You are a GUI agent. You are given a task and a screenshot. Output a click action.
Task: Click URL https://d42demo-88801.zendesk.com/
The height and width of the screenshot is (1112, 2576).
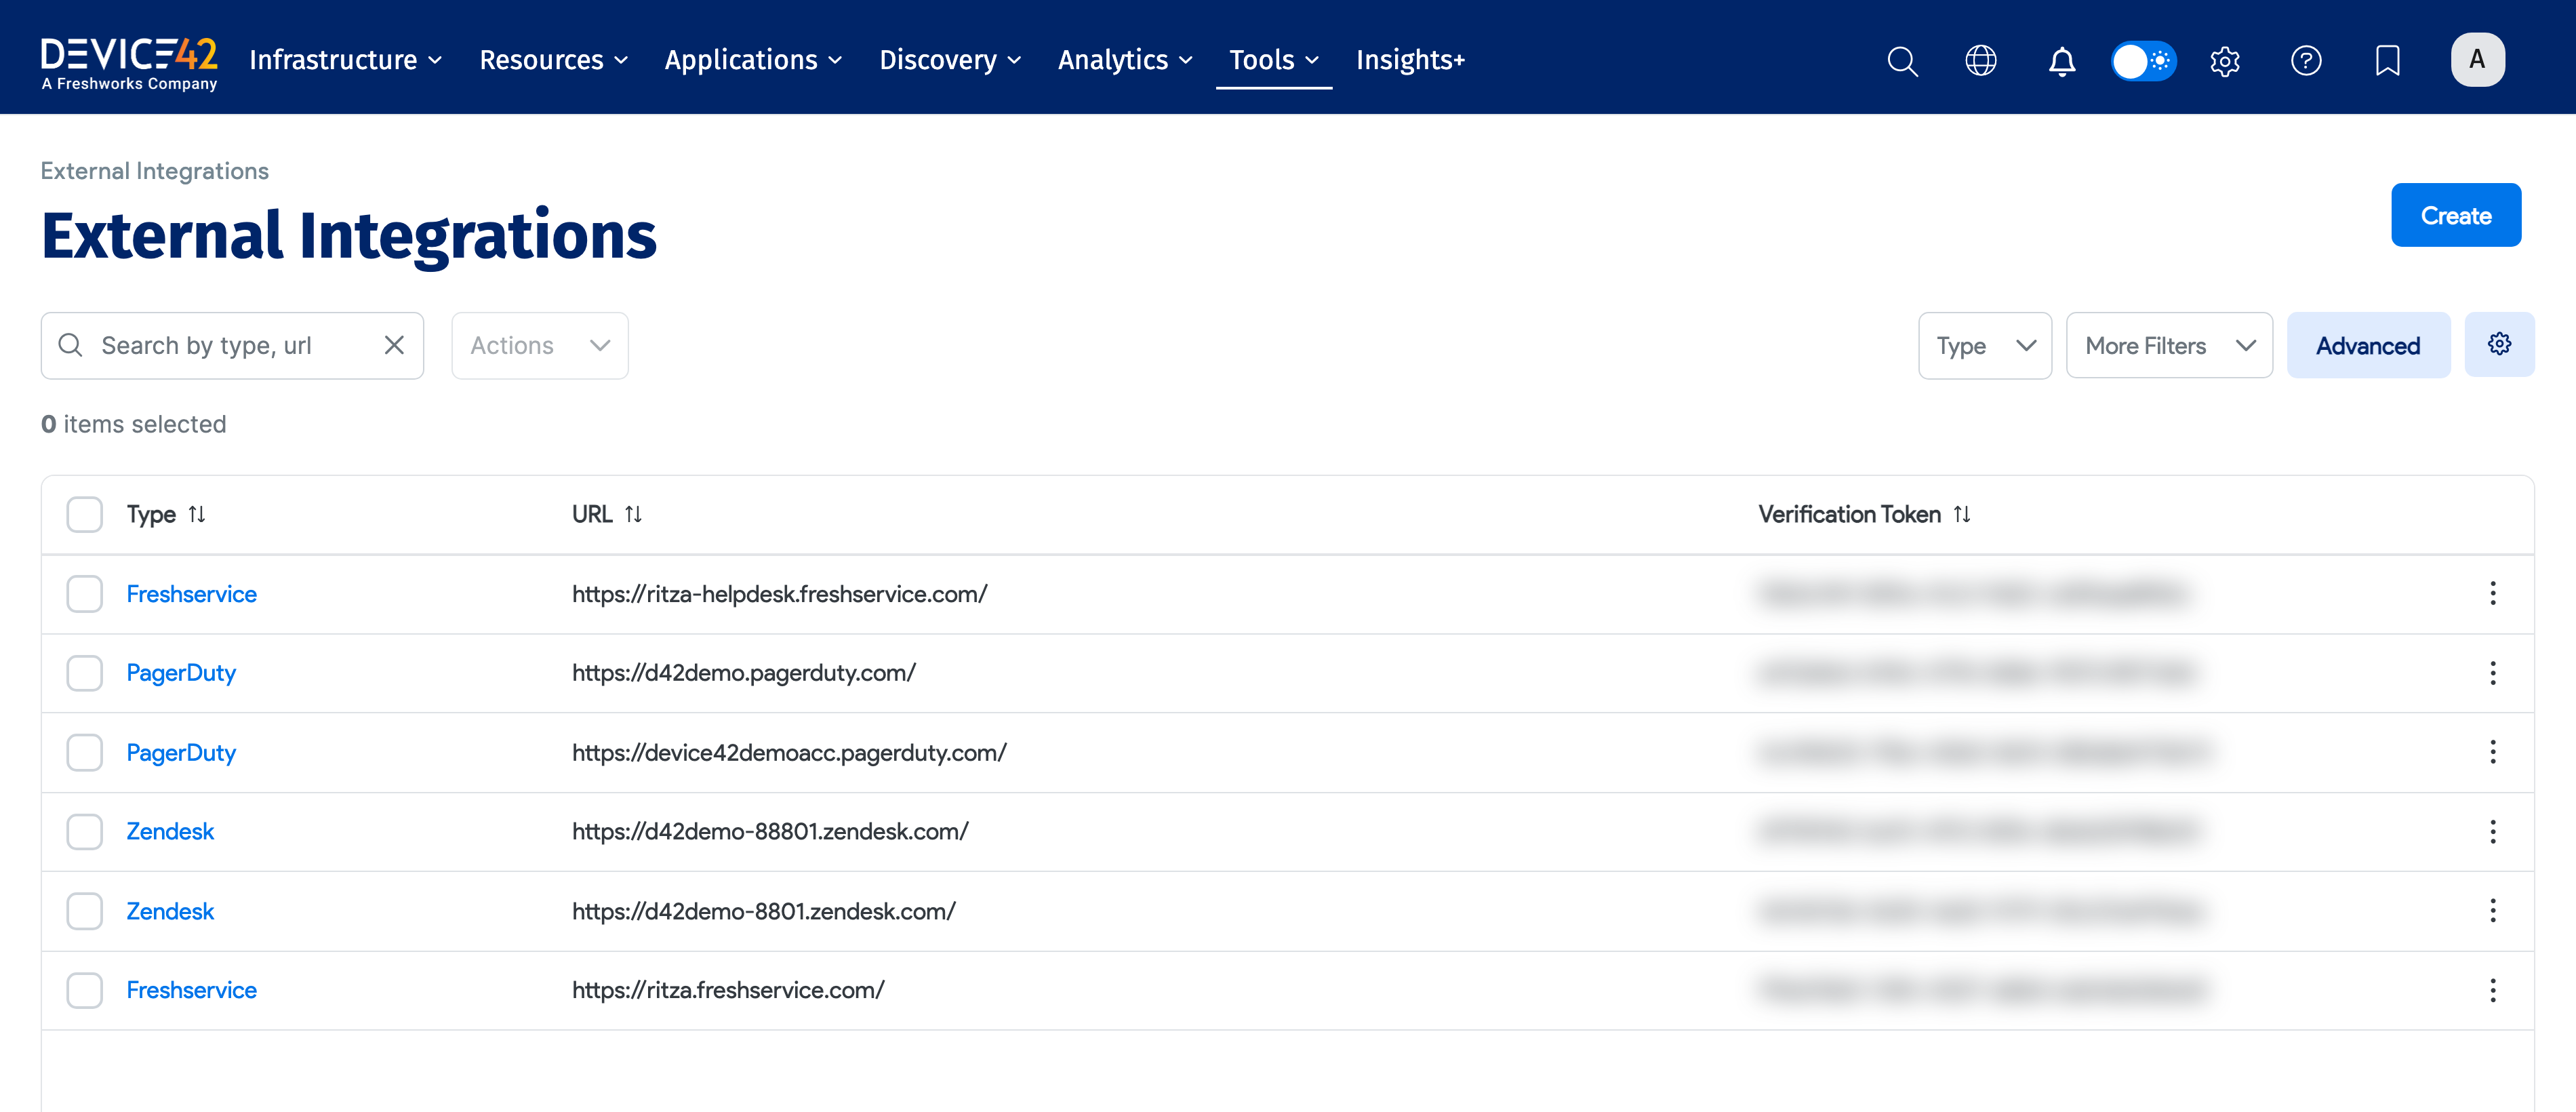[770, 831]
